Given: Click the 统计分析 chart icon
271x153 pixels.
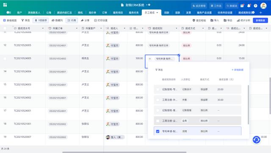Looking at the screenshot, I should coord(243,20).
